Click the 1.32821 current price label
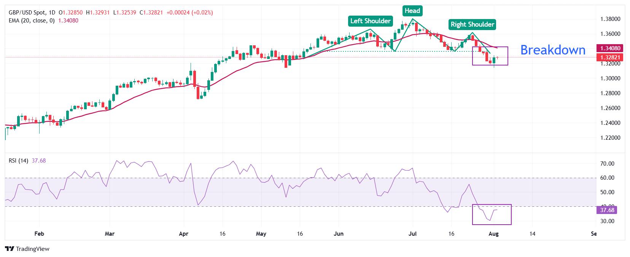 [611, 57]
